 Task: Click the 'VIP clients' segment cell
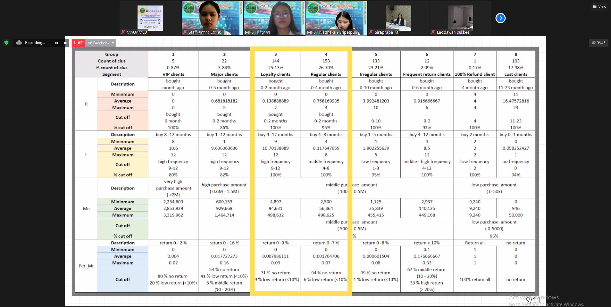173,74
